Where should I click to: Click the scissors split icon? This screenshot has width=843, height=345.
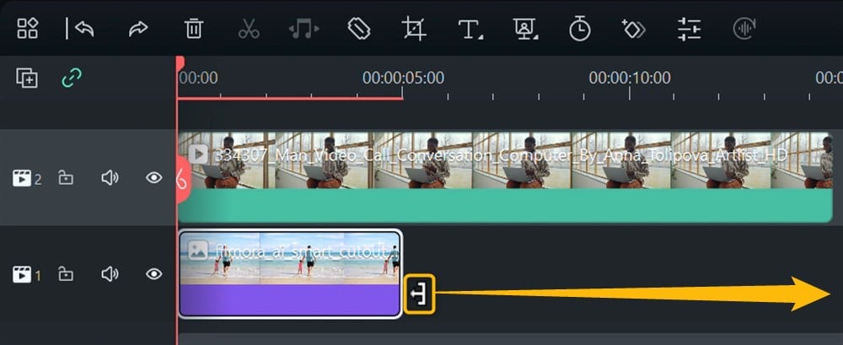point(249,29)
